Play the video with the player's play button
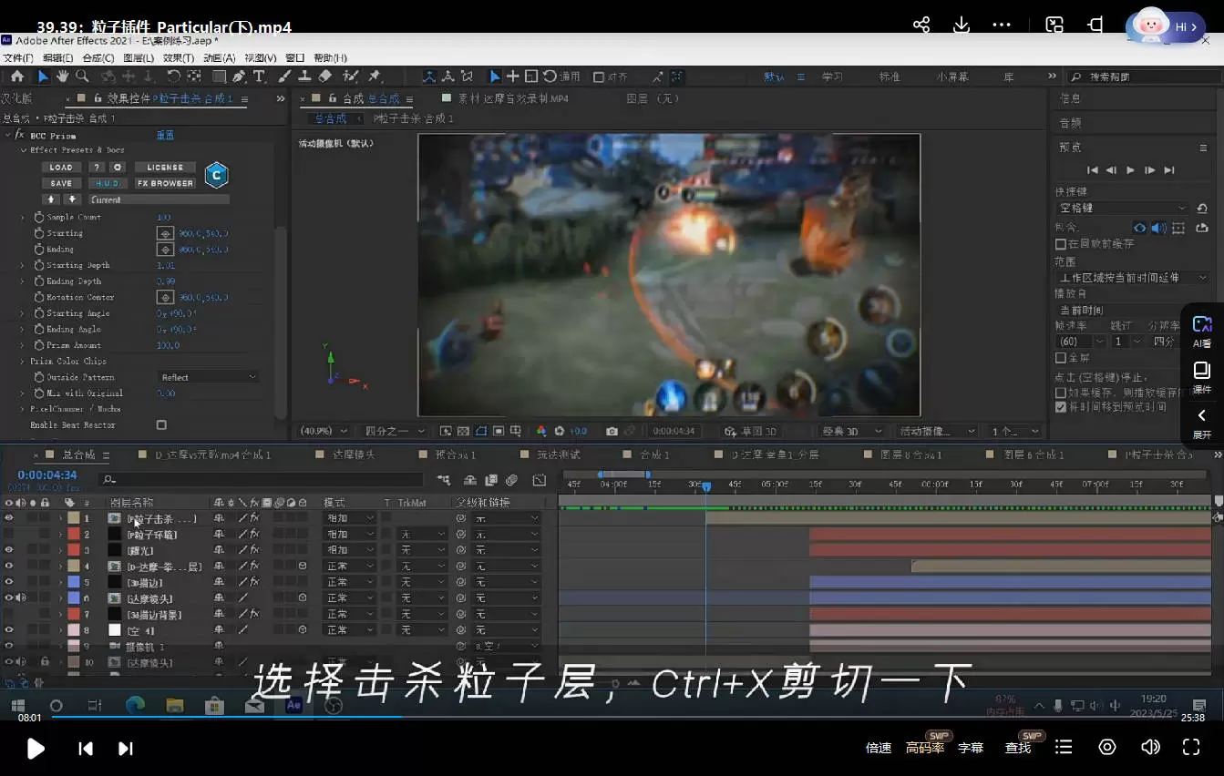1224x776 pixels. click(36, 749)
